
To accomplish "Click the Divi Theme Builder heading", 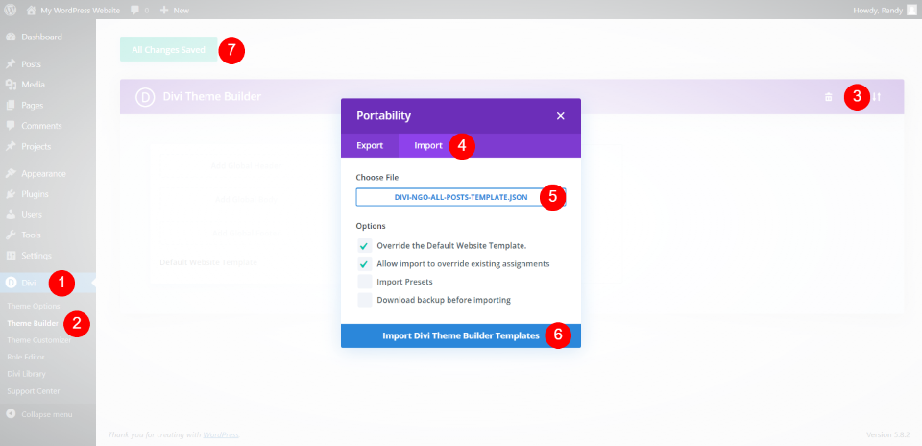I will (x=211, y=96).
